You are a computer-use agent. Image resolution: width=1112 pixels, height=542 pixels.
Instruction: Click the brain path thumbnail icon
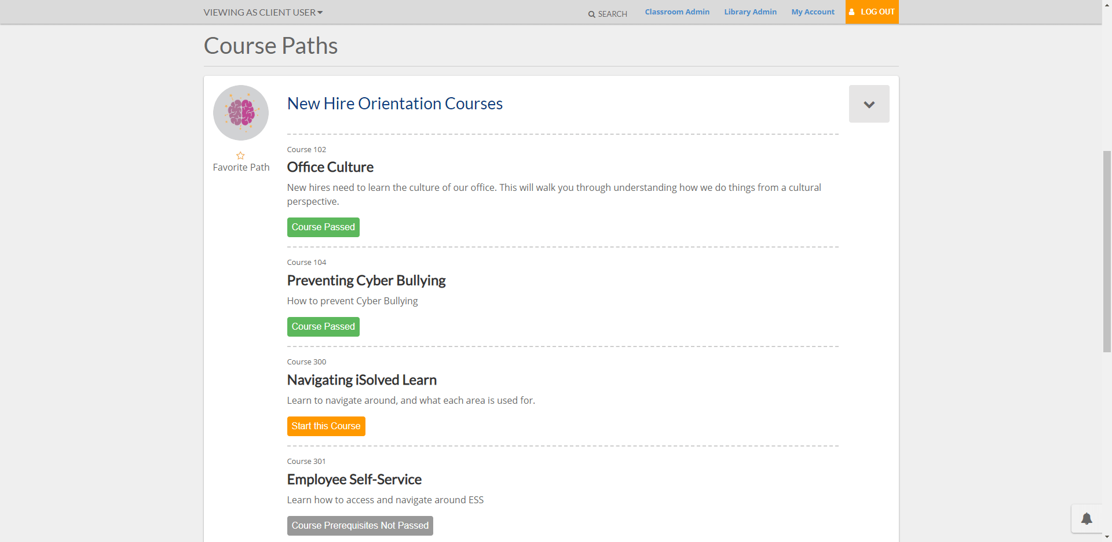coord(241,113)
